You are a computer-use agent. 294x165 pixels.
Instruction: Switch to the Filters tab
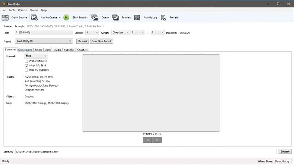point(38,50)
